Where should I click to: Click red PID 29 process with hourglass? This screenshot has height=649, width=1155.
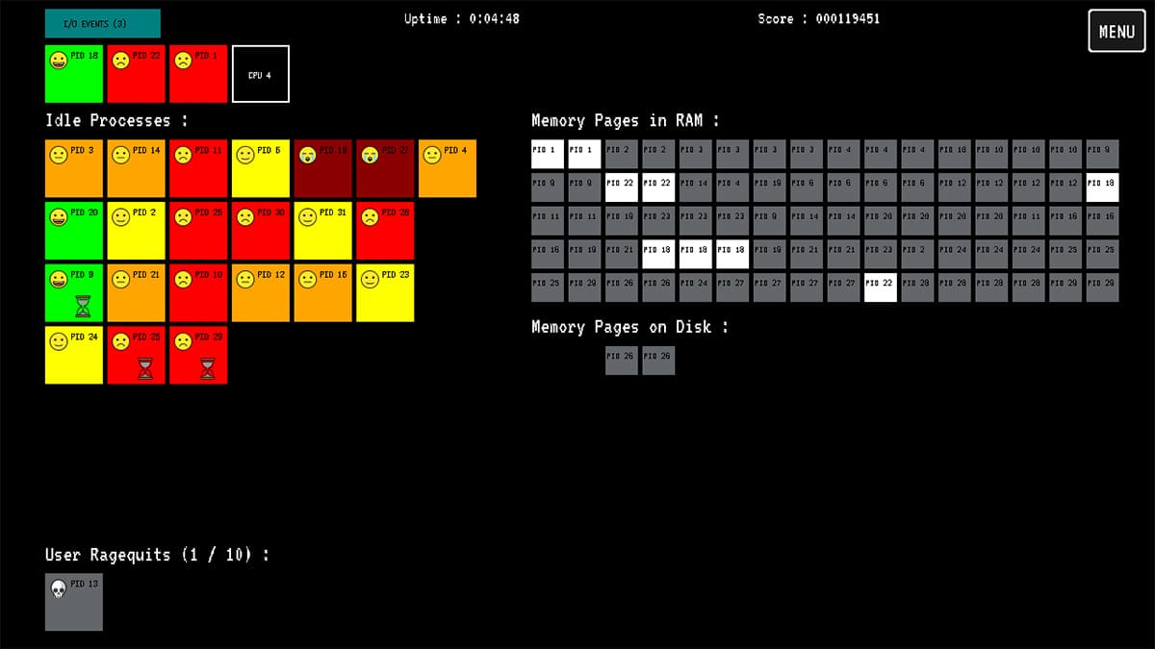pyautogui.click(x=198, y=356)
